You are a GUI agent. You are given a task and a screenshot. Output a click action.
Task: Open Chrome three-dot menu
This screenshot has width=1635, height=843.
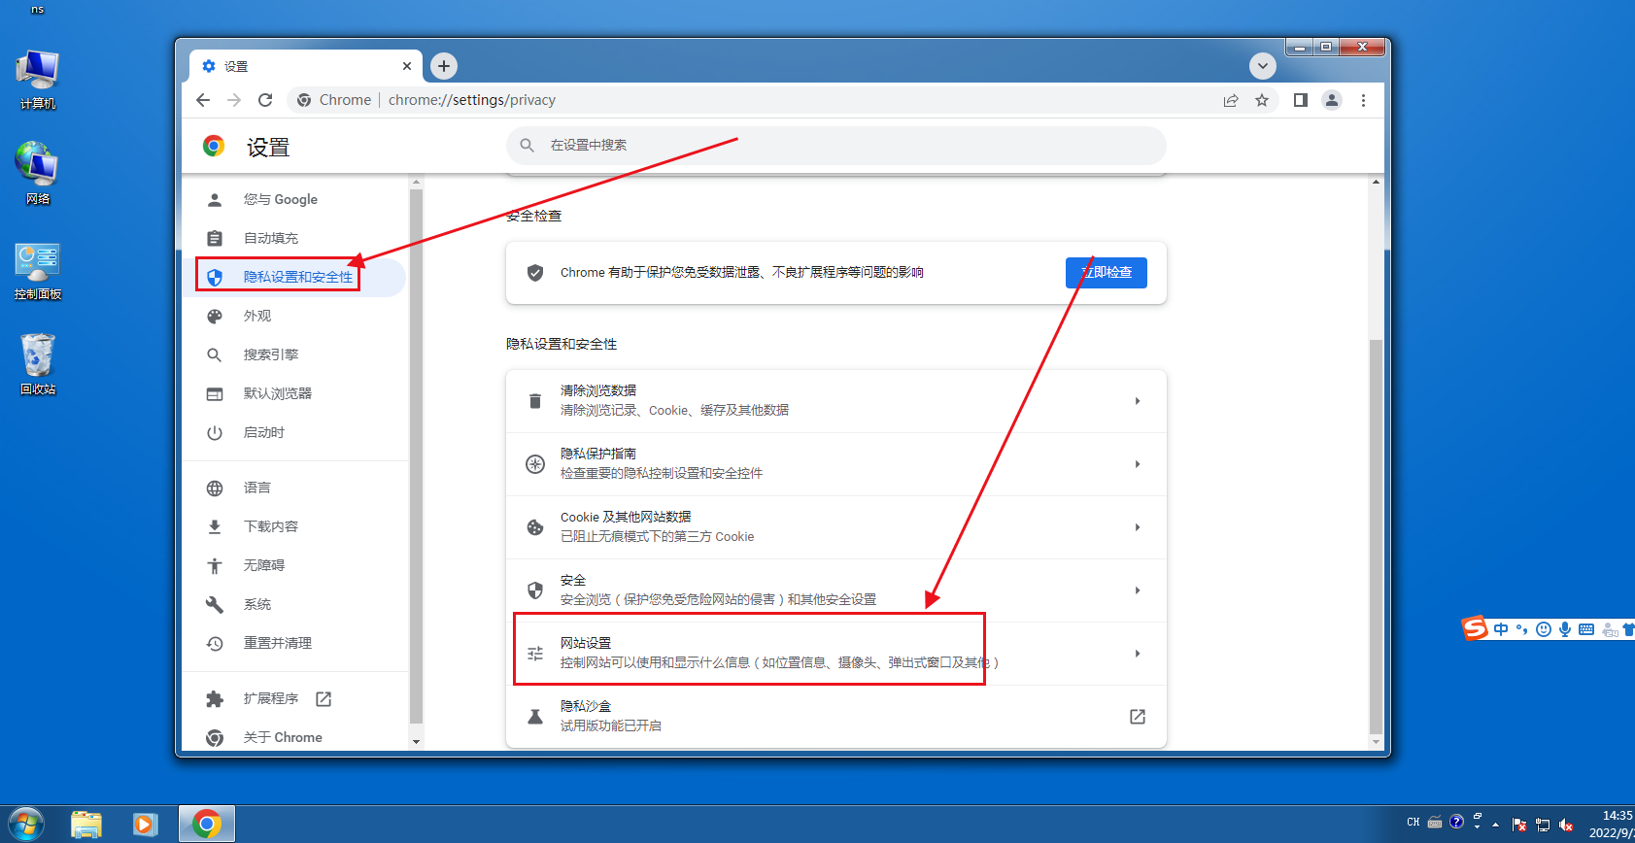1363,100
